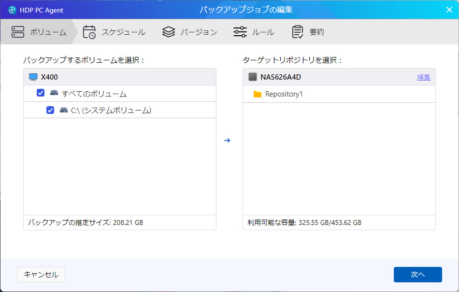Uncheck the C:\ (システムボリューム) checkbox
Screen dimensions: 459x292
tap(50, 110)
